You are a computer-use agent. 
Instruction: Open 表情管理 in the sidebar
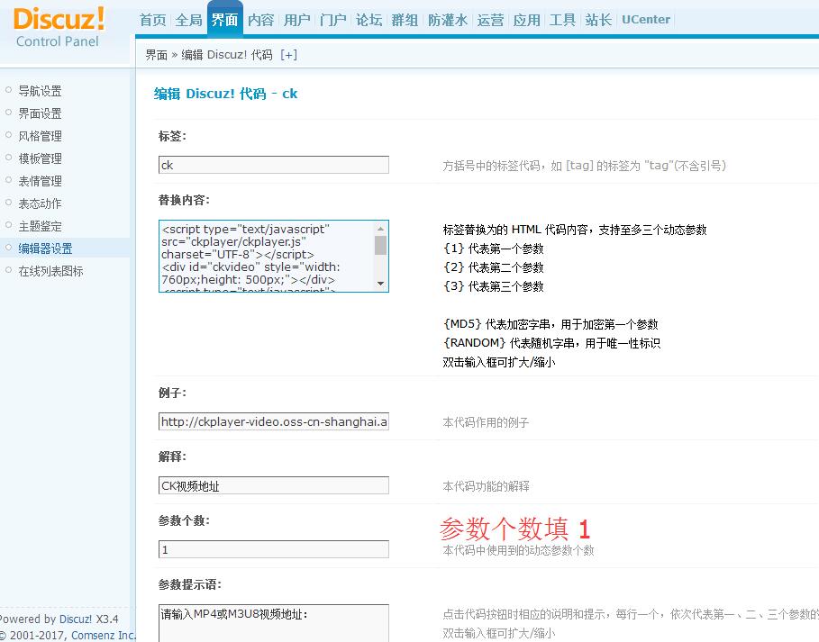[41, 181]
